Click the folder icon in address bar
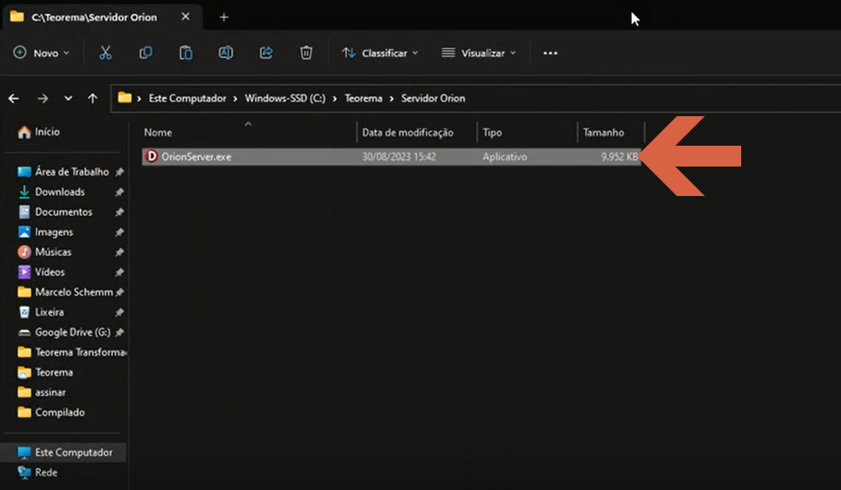The width and height of the screenshot is (841, 490). 125,98
